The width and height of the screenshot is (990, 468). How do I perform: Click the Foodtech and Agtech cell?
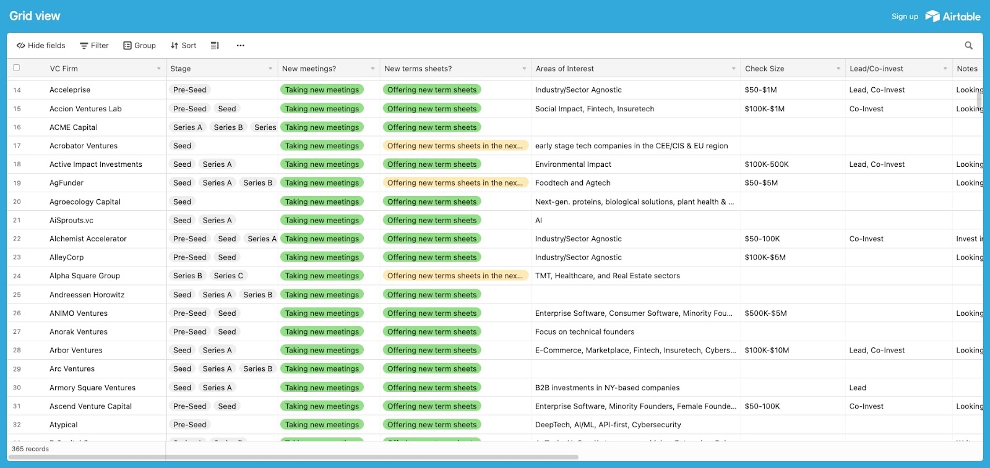[635, 183]
